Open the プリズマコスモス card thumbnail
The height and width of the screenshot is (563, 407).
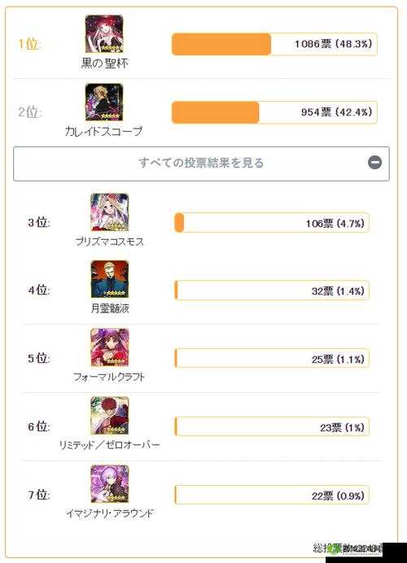coord(110,212)
